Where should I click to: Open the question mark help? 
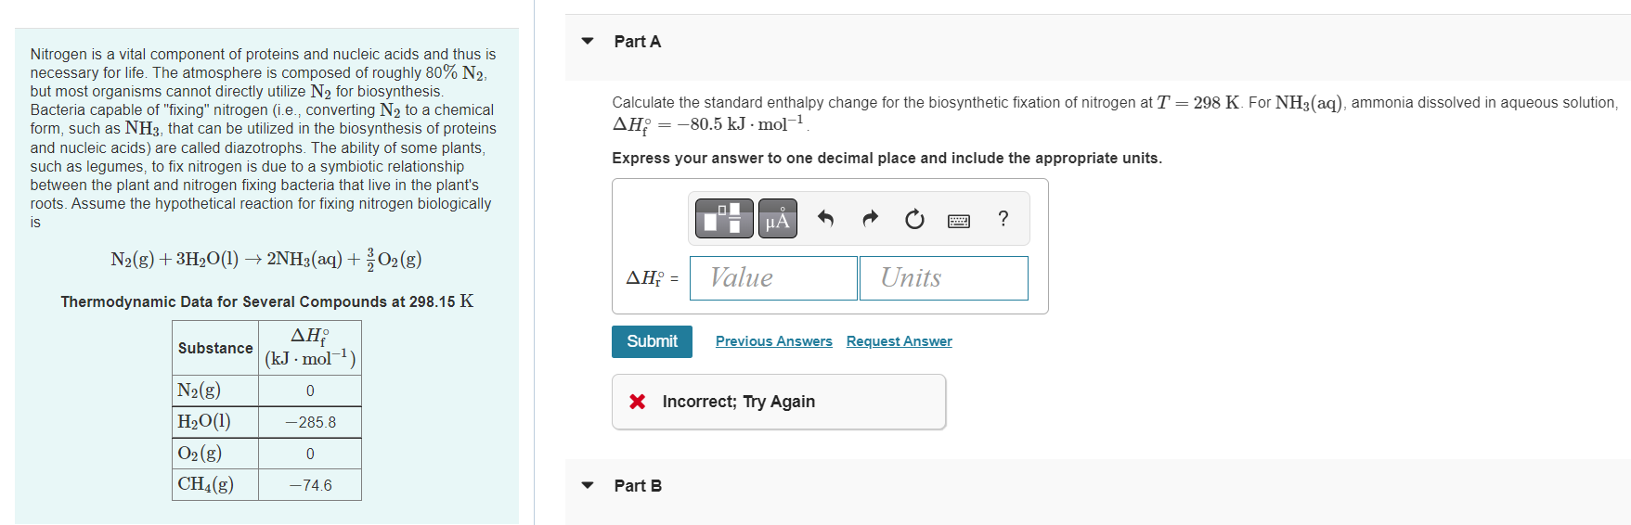[1003, 219]
